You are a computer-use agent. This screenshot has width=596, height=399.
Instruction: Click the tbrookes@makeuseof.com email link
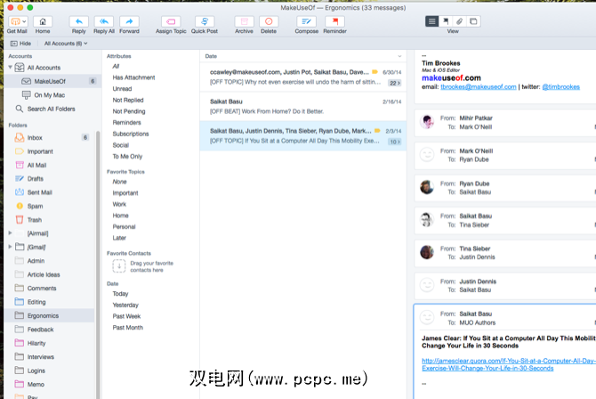[x=479, y=86]
